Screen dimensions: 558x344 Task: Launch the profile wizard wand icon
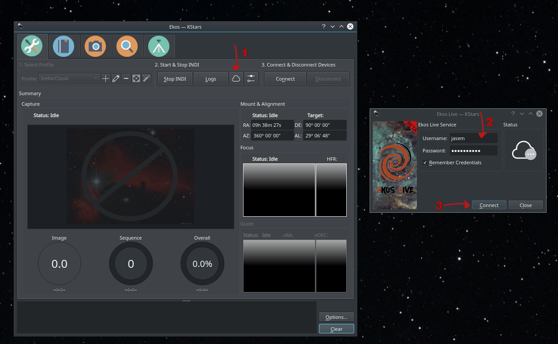[x=146, y=79]
